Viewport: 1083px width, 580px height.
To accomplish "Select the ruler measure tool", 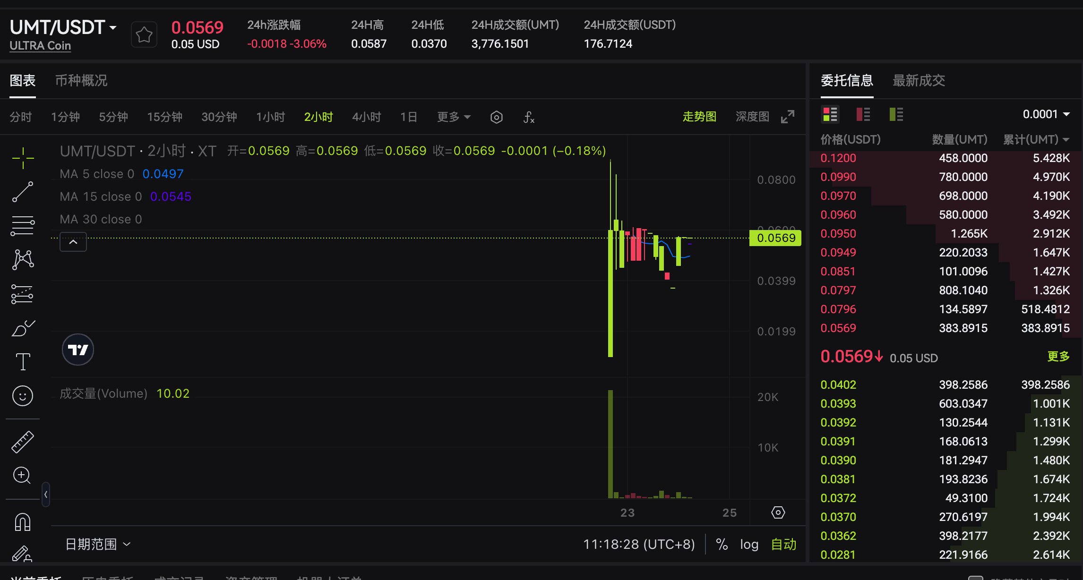I will 22,442.
